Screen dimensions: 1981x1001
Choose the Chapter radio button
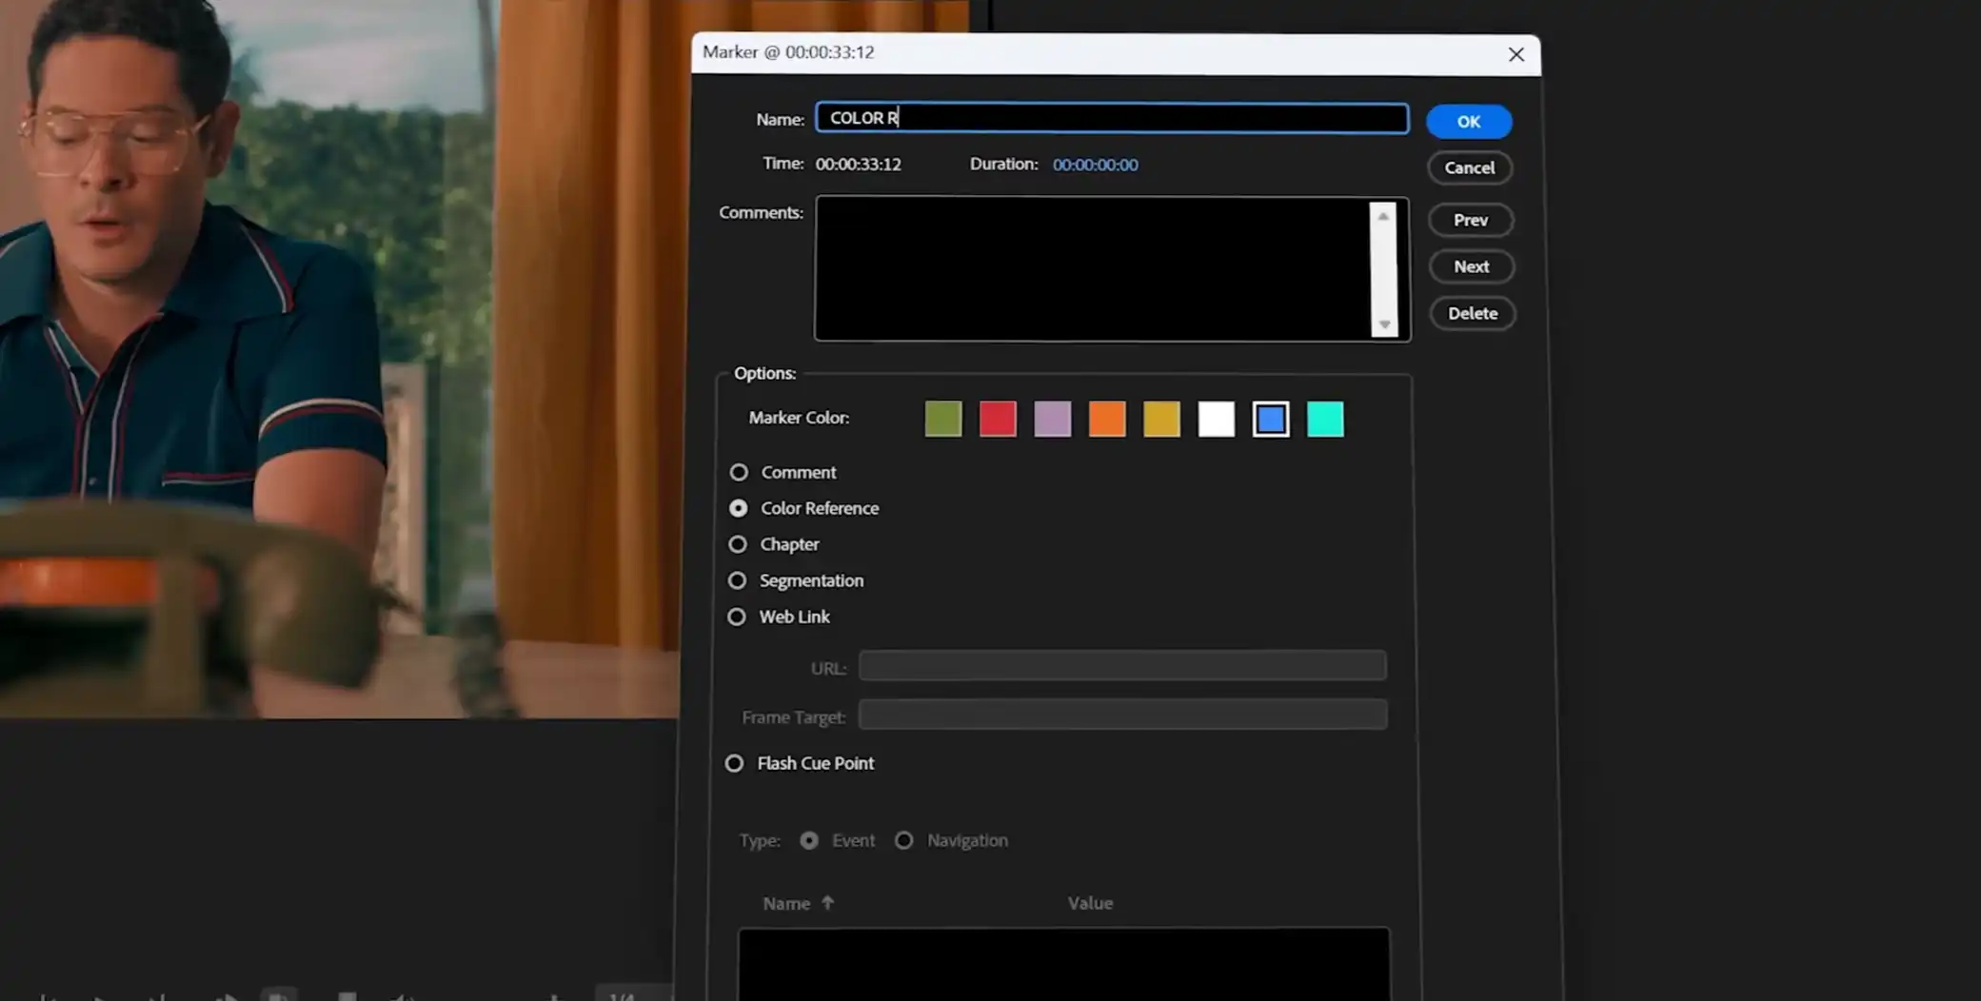point(738,544)
